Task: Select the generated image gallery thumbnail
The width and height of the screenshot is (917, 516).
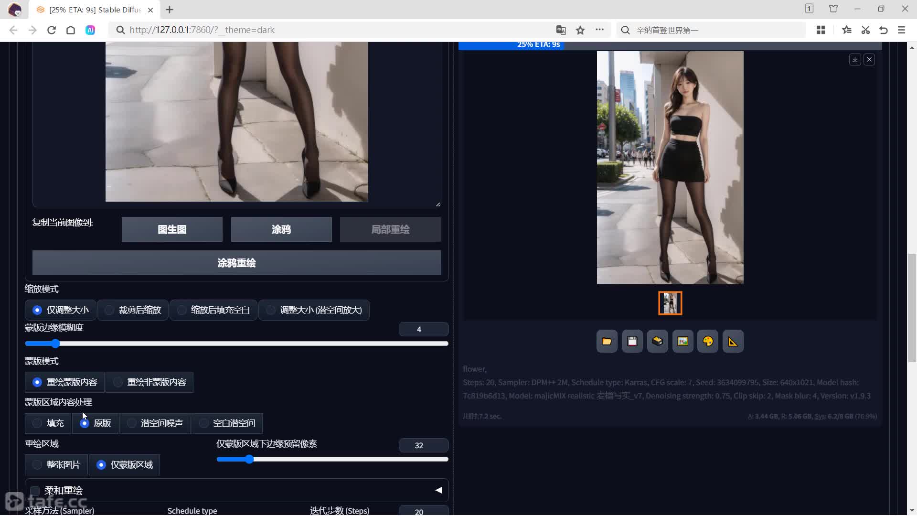Action: point(670,303)
